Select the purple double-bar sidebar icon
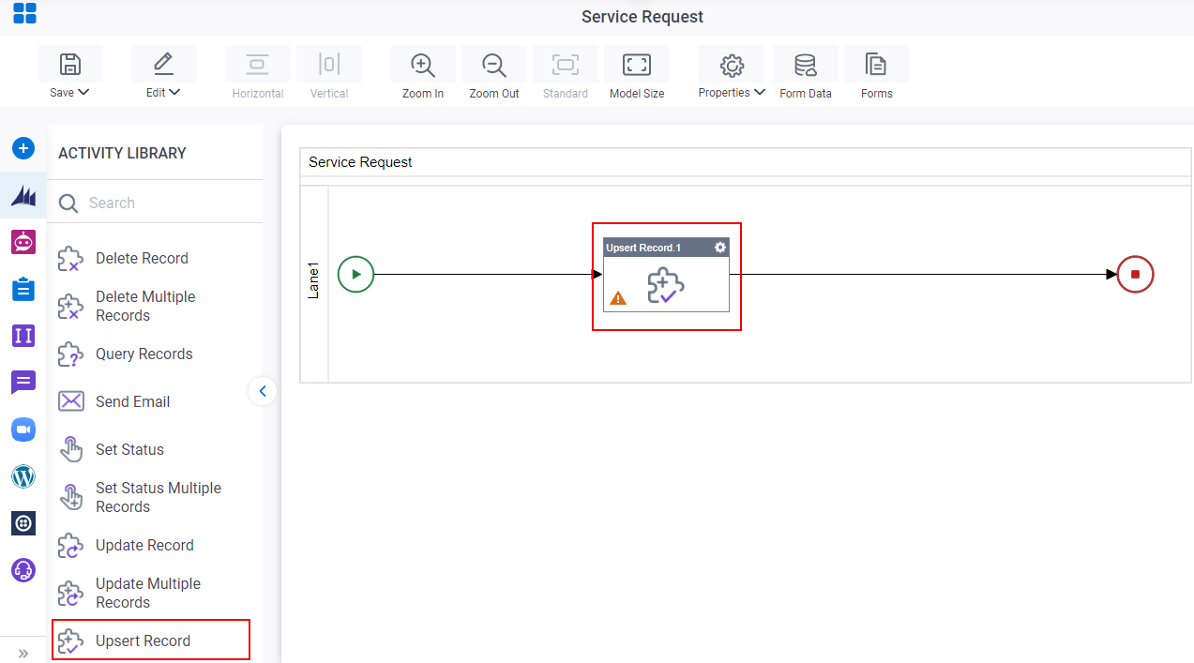The image size is (1194, 663). coord(23,336)
